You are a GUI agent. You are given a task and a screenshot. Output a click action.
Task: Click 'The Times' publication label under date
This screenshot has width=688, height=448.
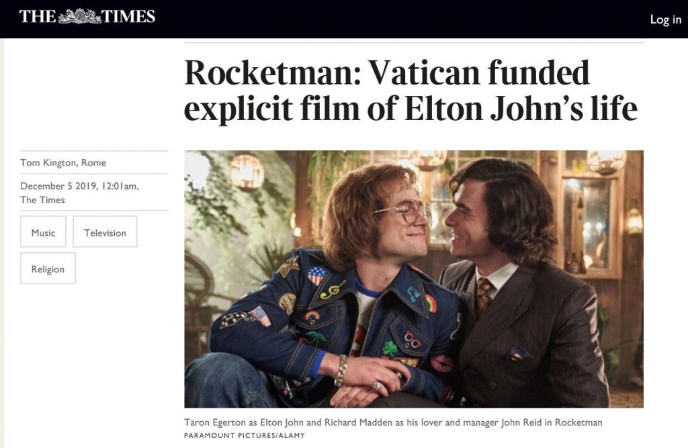point(42,200)
